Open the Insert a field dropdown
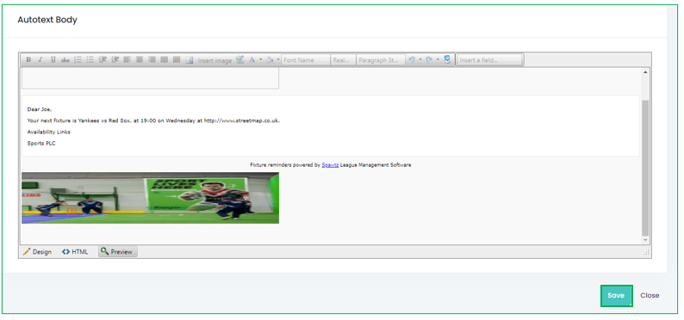Viewport: 684px width, 320px height. pyautogui.click(x=490, y=60)
